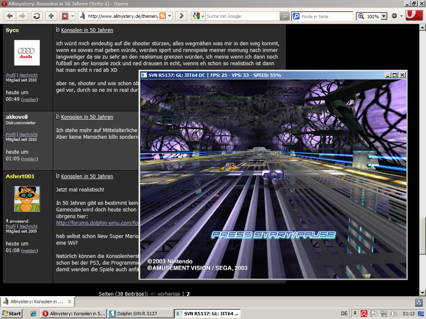The width and height of the screenshot is (426, 319).
Task: Open the address bar history dropdown
Action: (170, 16)
